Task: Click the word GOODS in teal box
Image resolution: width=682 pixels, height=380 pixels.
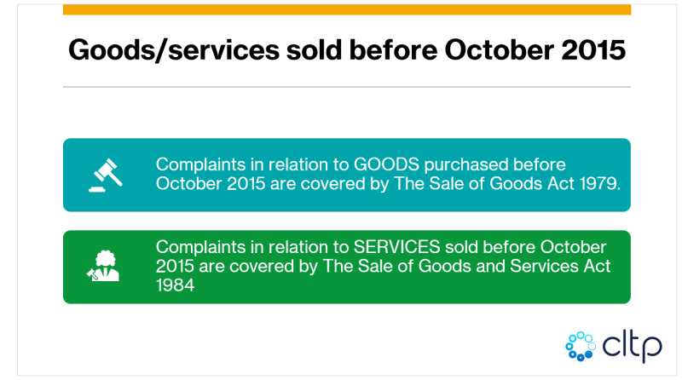Action: [386, 164]
